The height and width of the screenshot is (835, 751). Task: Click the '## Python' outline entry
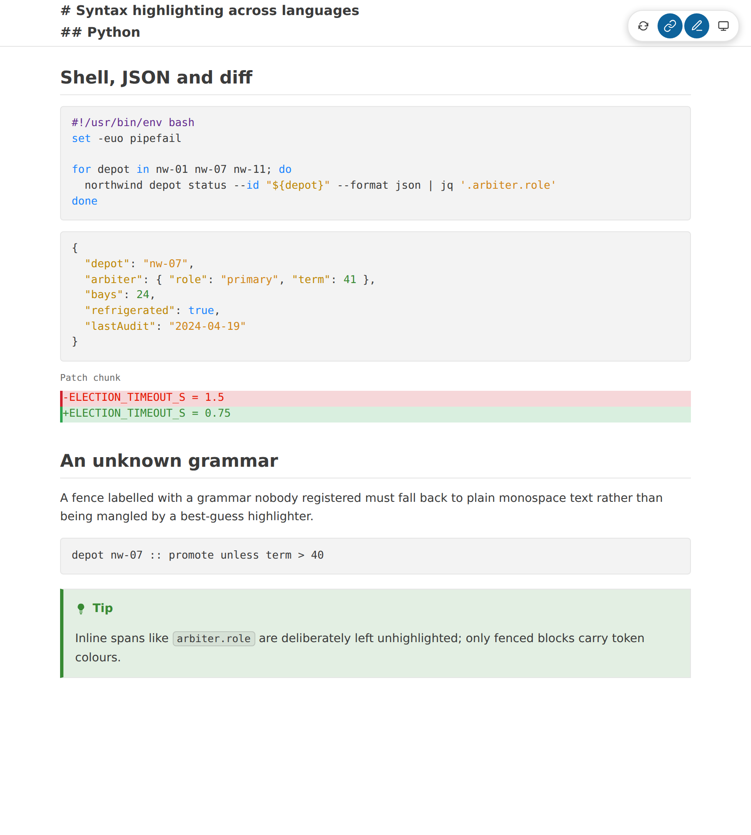tap(100, 32)
